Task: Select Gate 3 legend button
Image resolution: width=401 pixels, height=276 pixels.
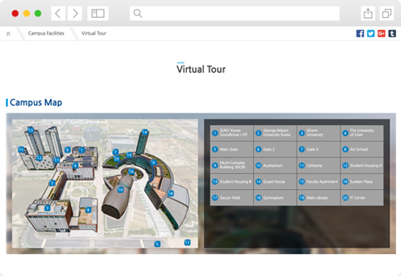Action: coord(319,149)
